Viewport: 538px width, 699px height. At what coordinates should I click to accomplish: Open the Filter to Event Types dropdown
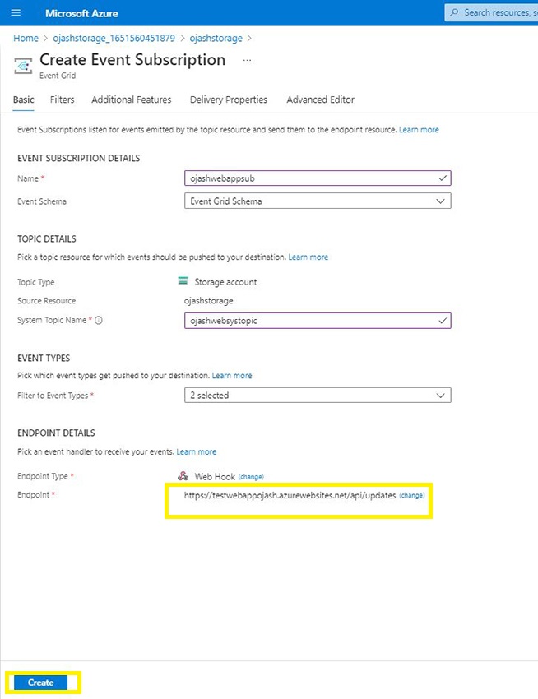pyautogui.click(x=318, y=396)
